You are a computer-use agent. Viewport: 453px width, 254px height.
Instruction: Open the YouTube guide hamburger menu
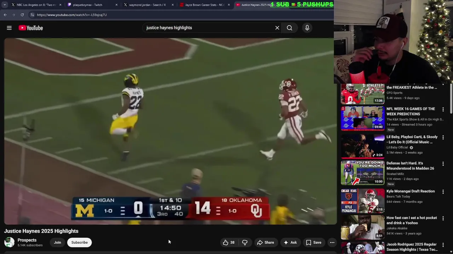(9, 28)
